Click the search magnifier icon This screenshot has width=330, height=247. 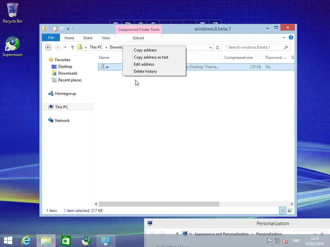[286, 47]
